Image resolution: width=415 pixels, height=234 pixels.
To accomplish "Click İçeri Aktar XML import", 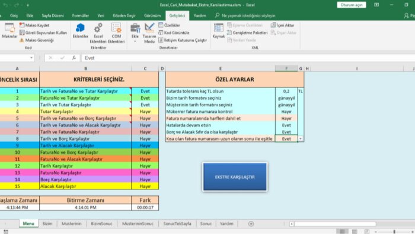I will tap(282, 25).
